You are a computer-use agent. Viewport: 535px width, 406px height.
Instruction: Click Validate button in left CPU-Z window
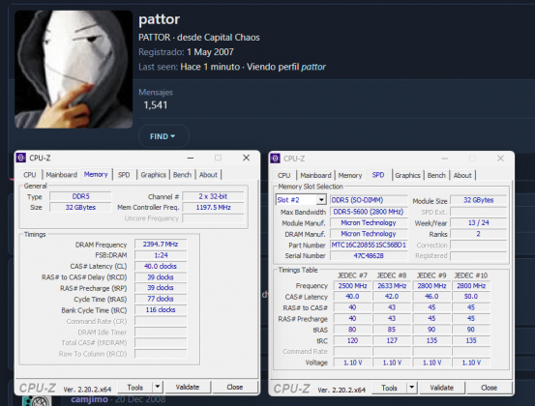coord(188,387)
